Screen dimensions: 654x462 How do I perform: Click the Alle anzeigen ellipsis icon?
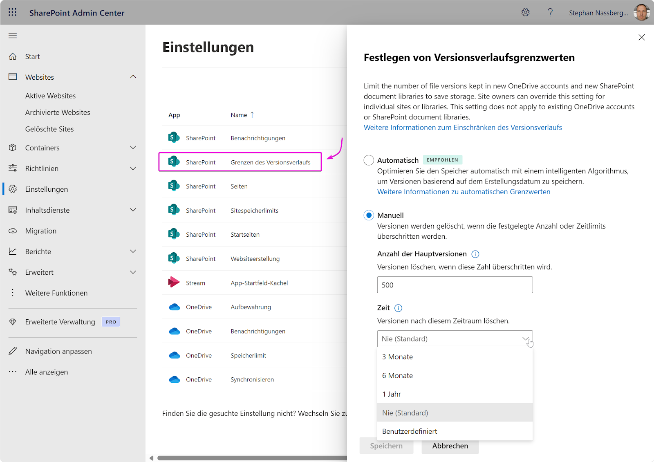click(13, 372)
